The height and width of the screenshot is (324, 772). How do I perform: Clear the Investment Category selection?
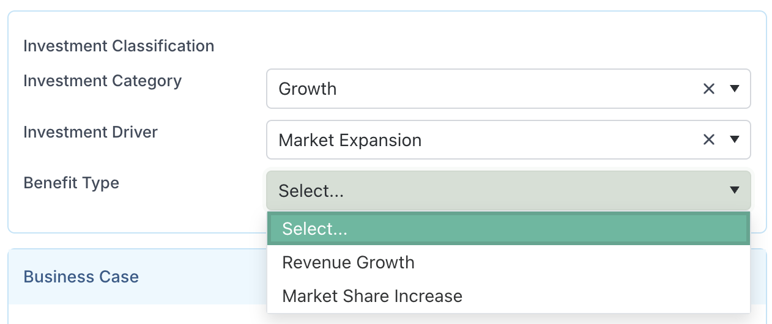click(709, 89)
